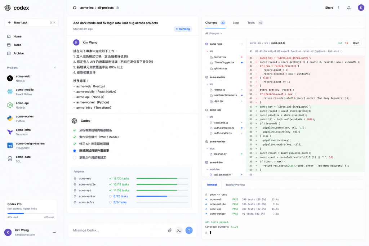Click the terminal command icon in composer

pos(179,230)
